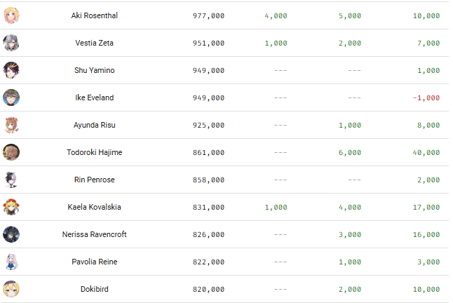Click Dokibird's avatar thumbnail
The image size is (453, 303).
tap(11, 289)
